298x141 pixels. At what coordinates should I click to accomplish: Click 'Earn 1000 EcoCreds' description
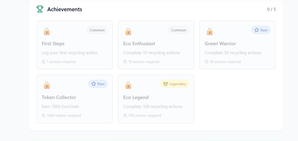pyautogui.click(x=60, y=107)
